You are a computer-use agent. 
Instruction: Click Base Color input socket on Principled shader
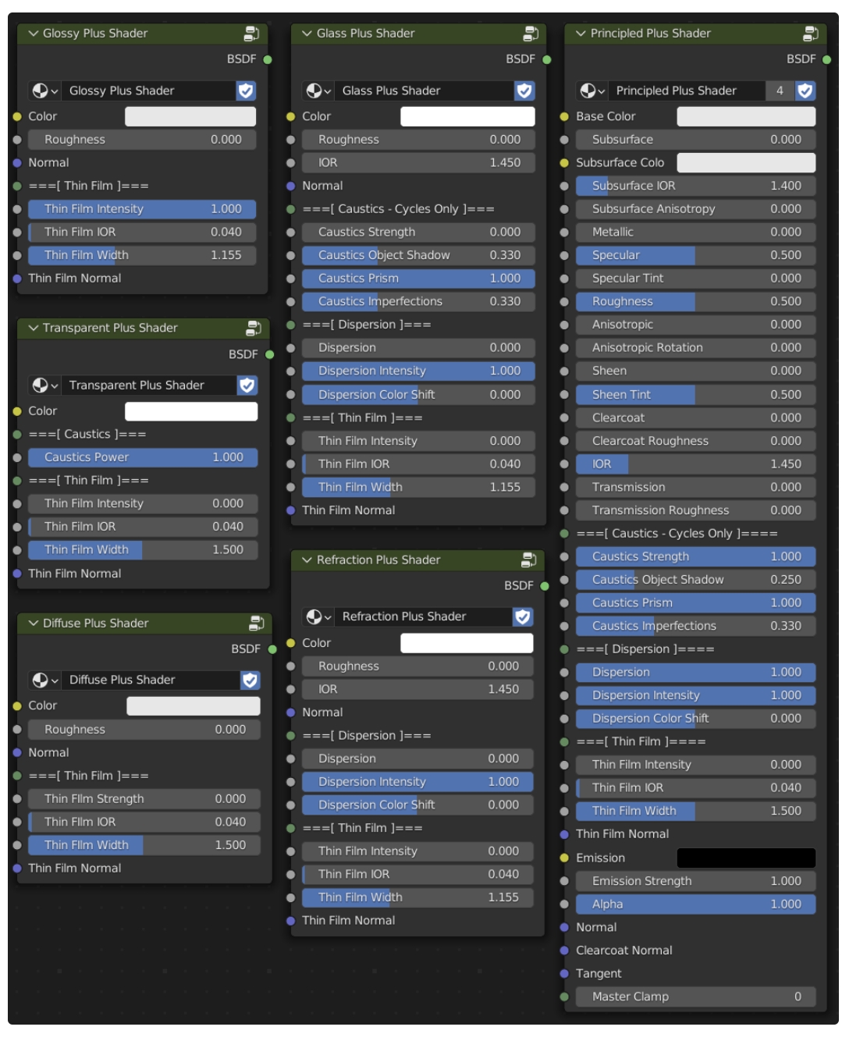(564, 116)
